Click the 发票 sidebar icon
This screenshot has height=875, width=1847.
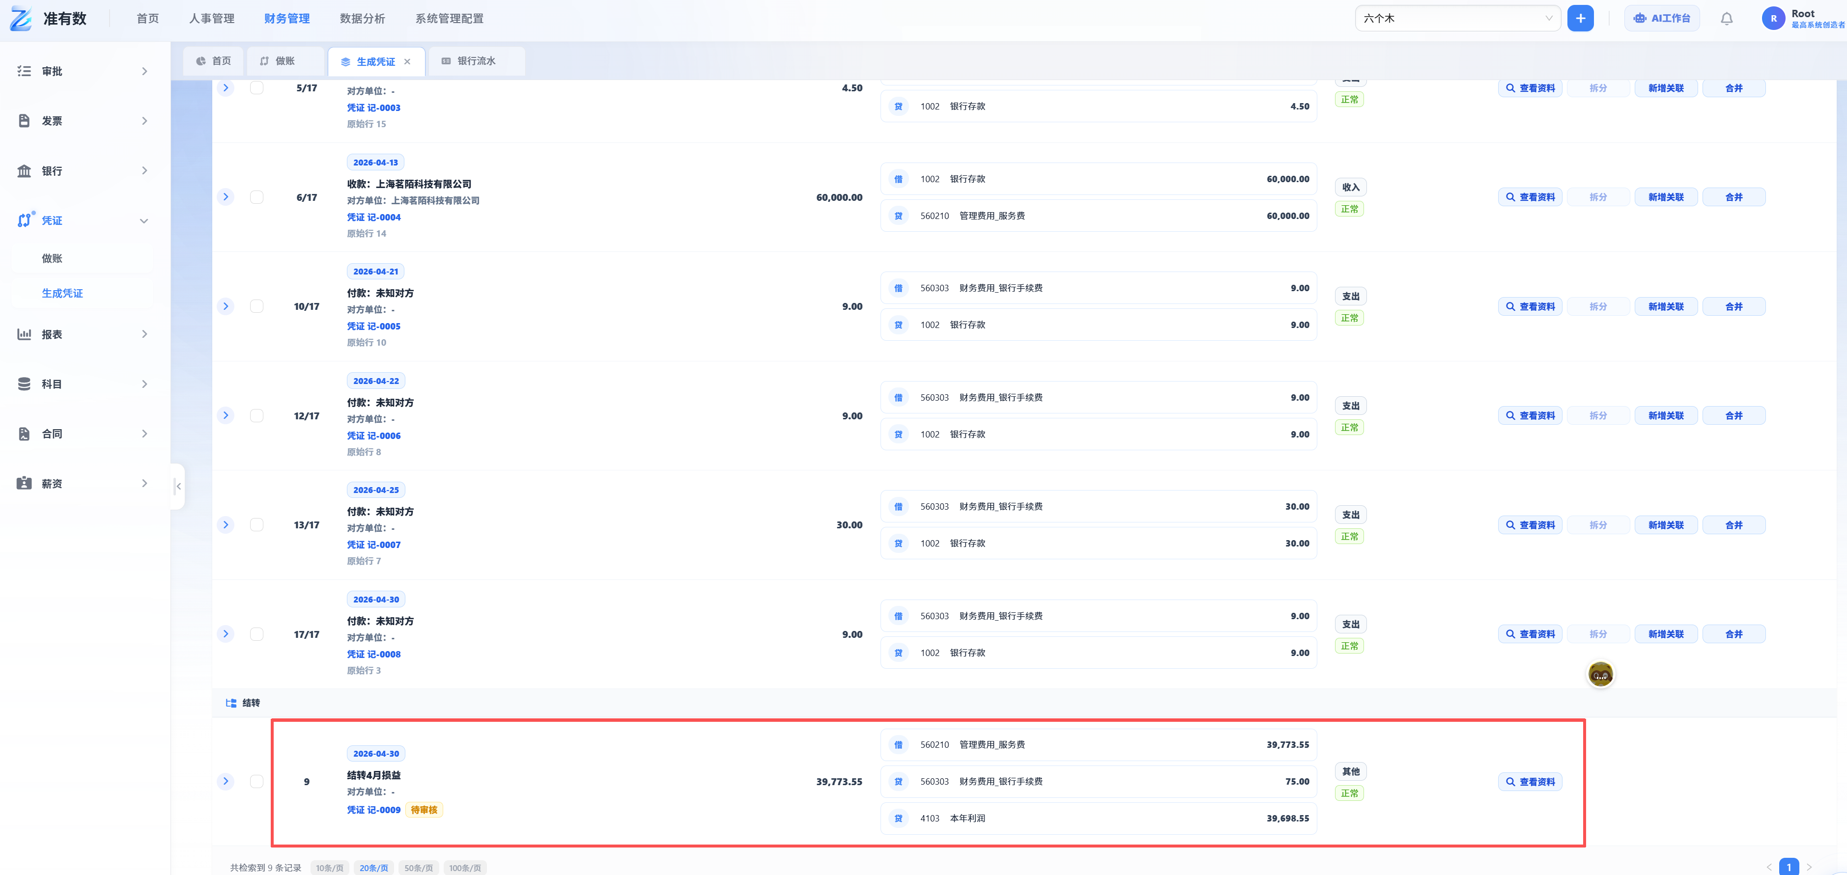tap(25, 120)
